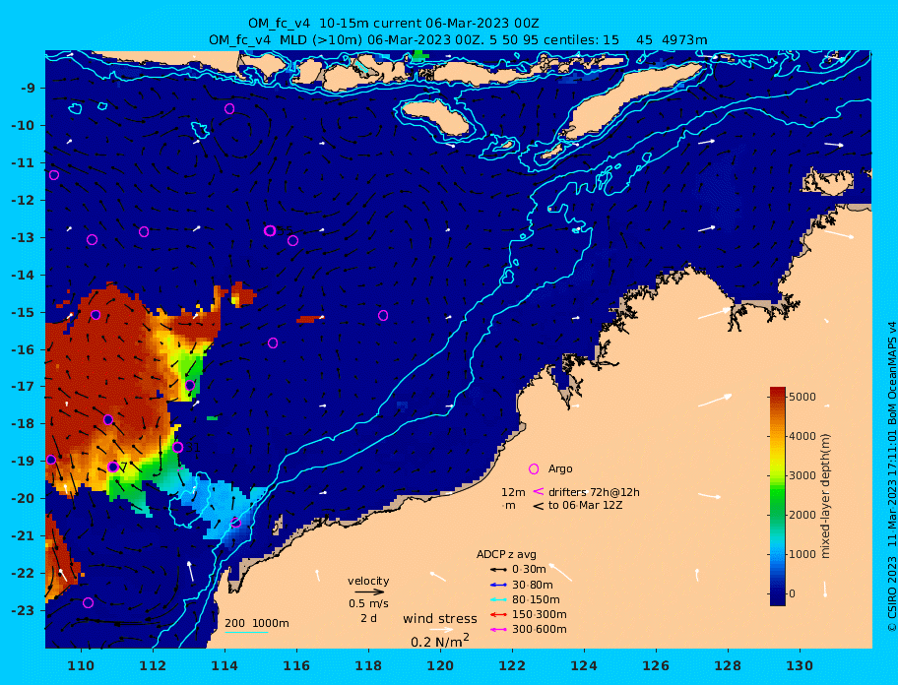This screenshot has height=685, width=898.
Task: Click Argo float marker near 113E, 17S
Action: tap(190, 385)
